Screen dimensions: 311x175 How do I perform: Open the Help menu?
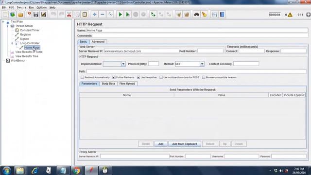click(52, 8)
